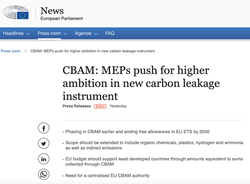Share article on Twitter
The width and height of the screenshot is (250, 184).
[43, 143]
